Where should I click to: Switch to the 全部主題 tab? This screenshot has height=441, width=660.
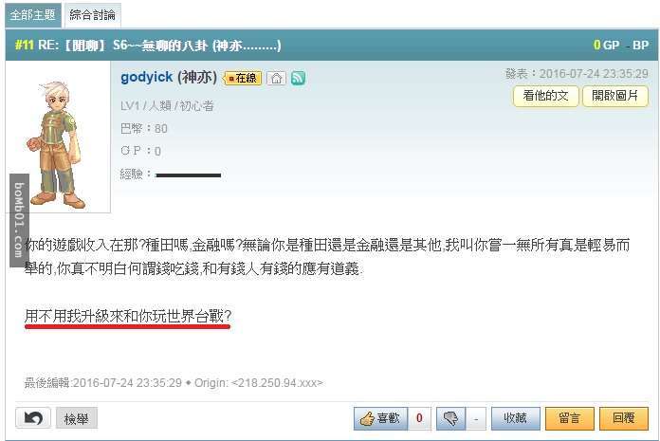33,15
